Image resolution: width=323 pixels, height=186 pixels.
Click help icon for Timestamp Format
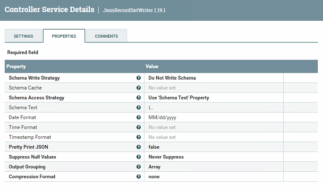click(139, 137)
